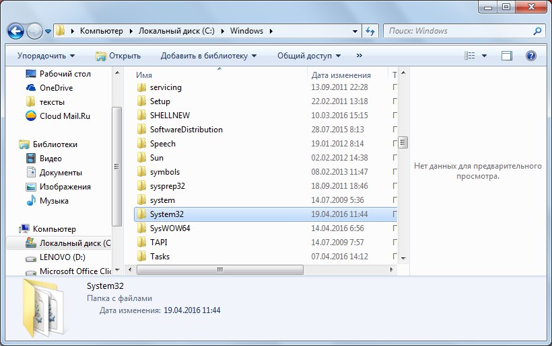Go back with the Back arrow button
The height and width of the screenshot is (346, 552).
(15, 32)
